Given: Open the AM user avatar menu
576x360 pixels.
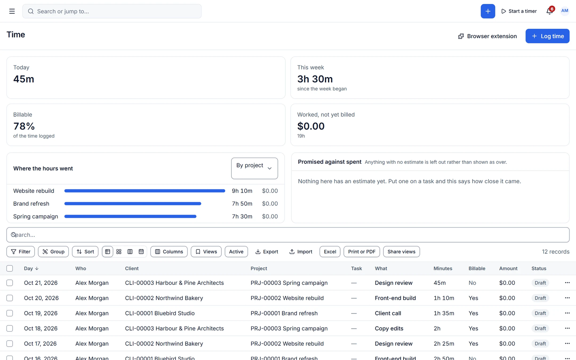Looking at the screenshot, I should (564, 11).
